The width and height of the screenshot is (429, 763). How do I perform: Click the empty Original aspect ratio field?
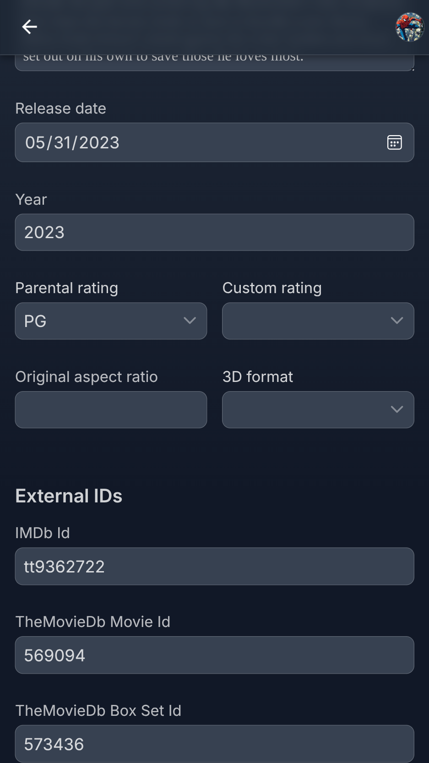[x=111, y=410]
